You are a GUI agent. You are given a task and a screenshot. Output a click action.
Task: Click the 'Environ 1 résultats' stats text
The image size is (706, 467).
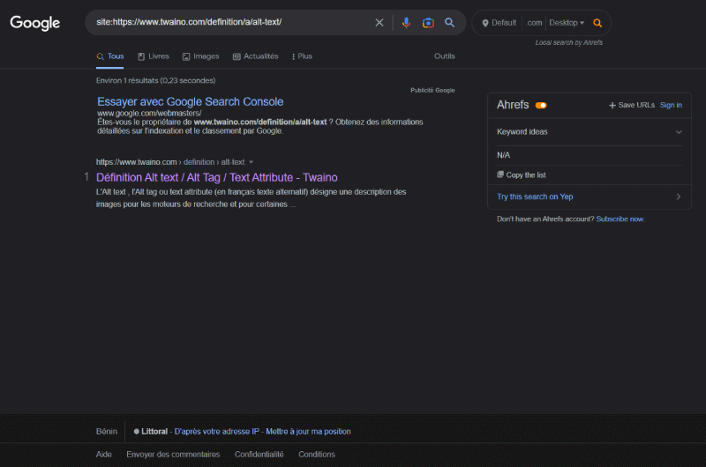[156, 80]
